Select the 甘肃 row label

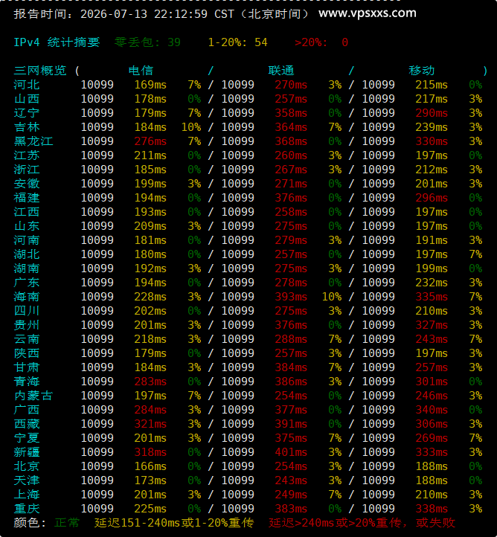27,367
